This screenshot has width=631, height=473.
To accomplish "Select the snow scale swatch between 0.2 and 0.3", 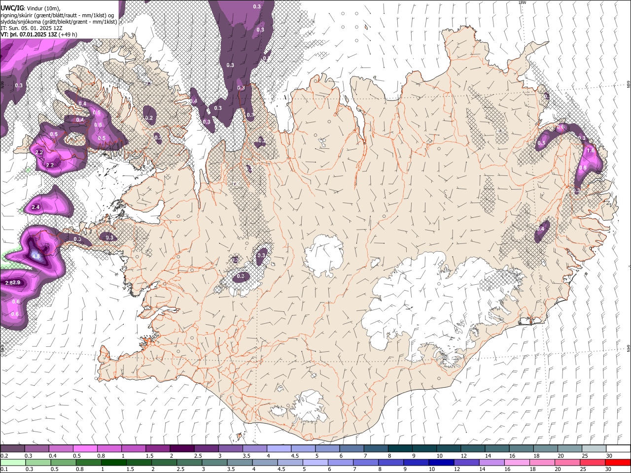I will [12, 449].
